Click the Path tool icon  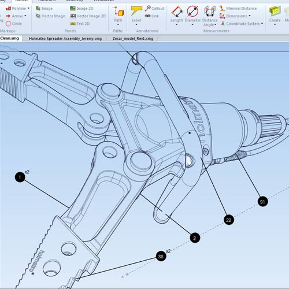(118, 11)
